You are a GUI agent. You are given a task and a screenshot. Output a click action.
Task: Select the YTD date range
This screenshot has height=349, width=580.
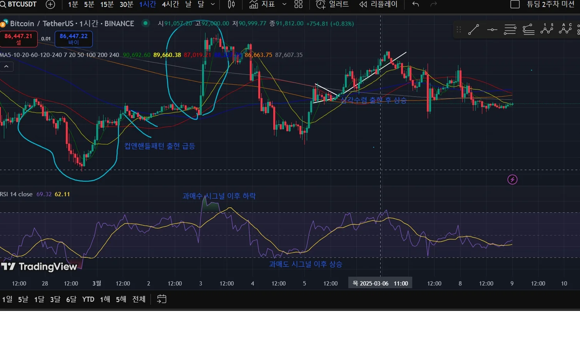(88, 299)
